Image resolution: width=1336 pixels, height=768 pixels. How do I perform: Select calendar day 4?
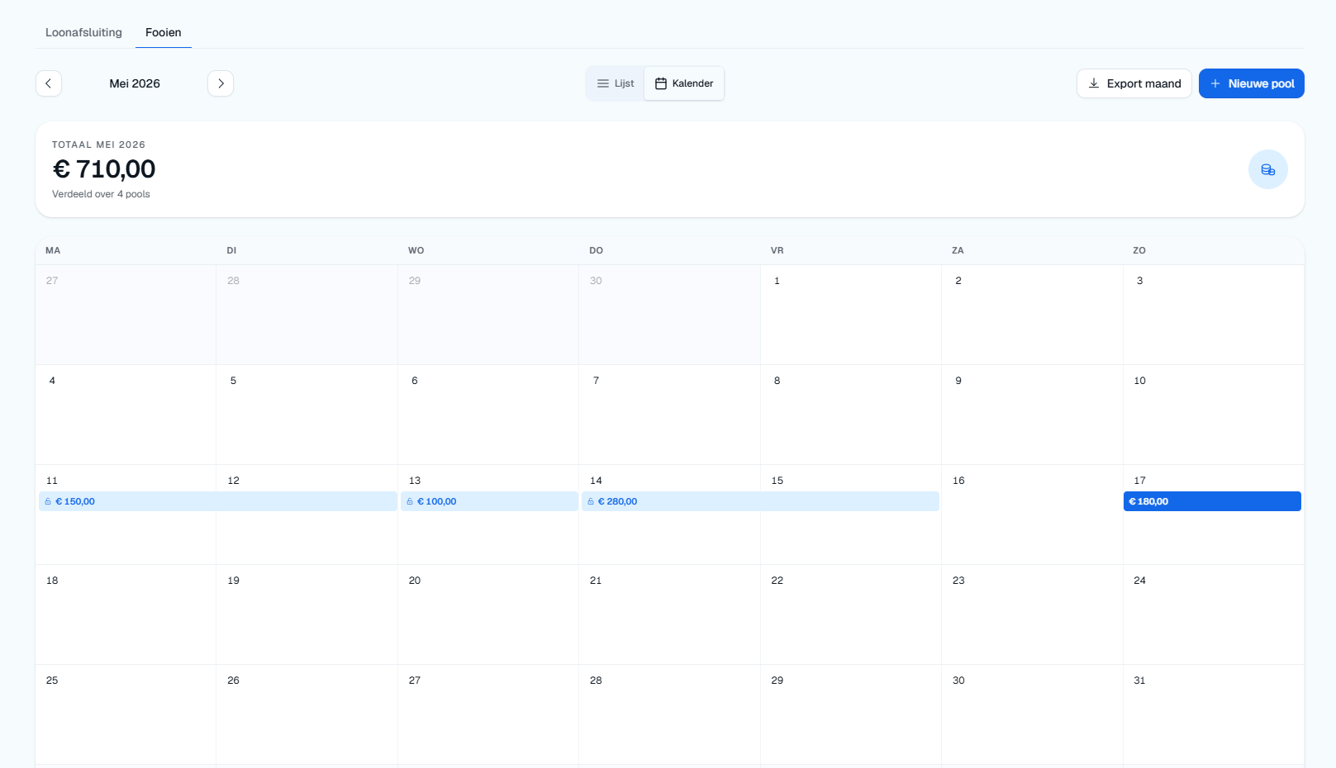pos(126,415)
